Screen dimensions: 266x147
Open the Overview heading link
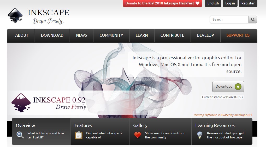coord(25,125)
